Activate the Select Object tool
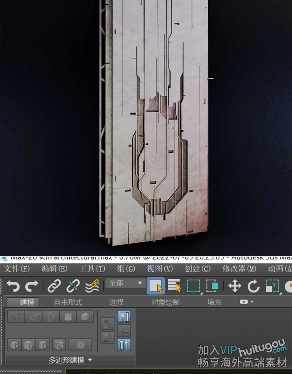The height and width of the screenshot is (374, 292). (x=156, y=286)
